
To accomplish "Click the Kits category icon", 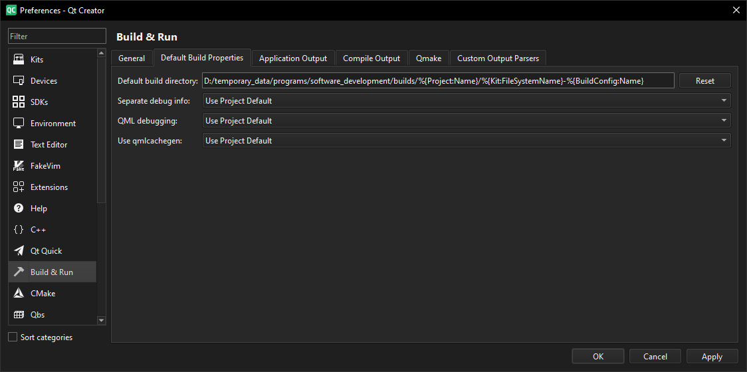I will click(x=19, y=60).
